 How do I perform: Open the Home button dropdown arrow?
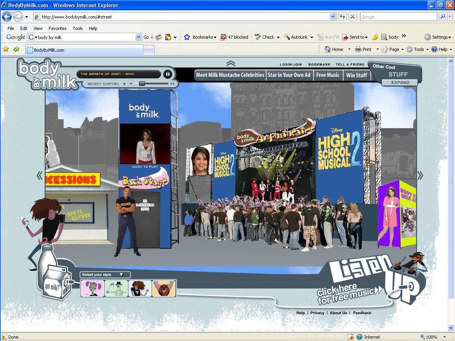349,49
